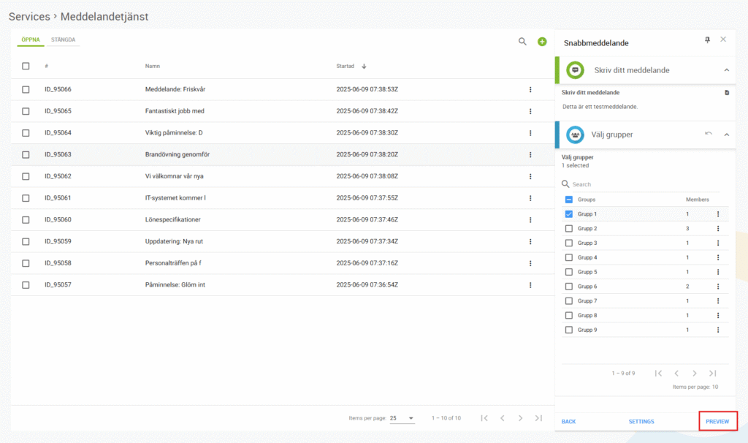Close the Snabbmeddelande panel
Viewport: 748px width, 443px height.
(x=723, y=39)
